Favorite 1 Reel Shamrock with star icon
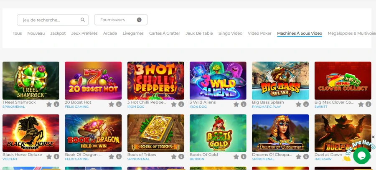Viewport: 376px width, 170px height. pos(49,104)
